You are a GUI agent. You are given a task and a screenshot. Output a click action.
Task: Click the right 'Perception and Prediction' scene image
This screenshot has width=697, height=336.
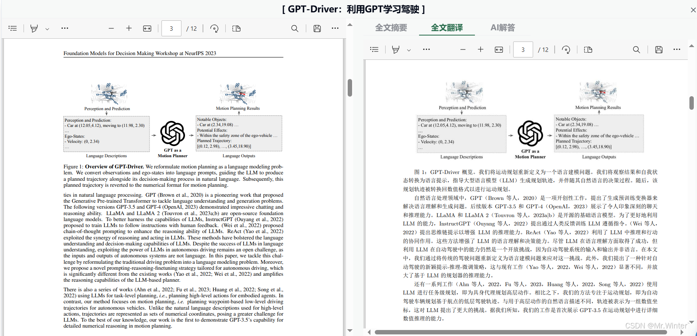pyautogui.click(x=465, y=92)
